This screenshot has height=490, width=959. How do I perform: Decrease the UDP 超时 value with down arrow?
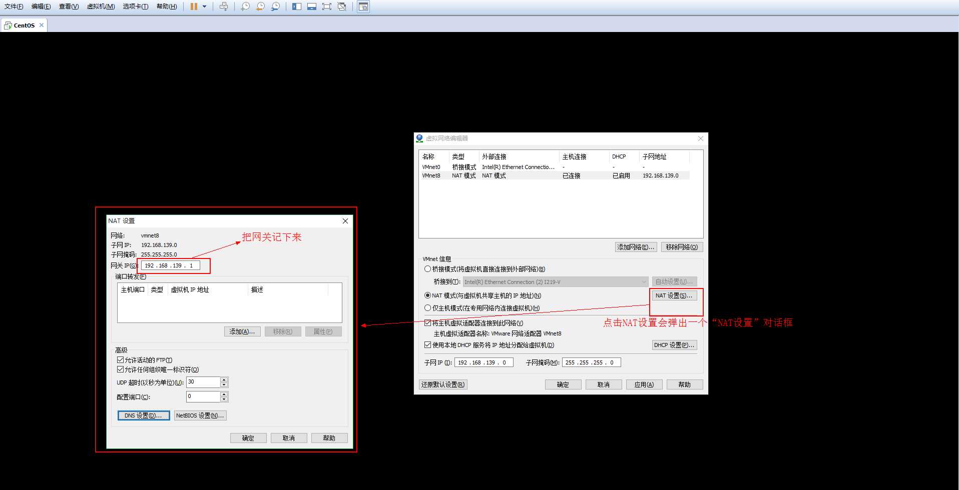point(224,385)
